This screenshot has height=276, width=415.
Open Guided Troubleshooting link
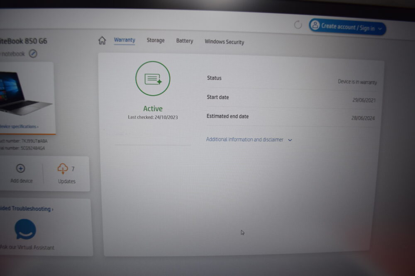point(27,209)
